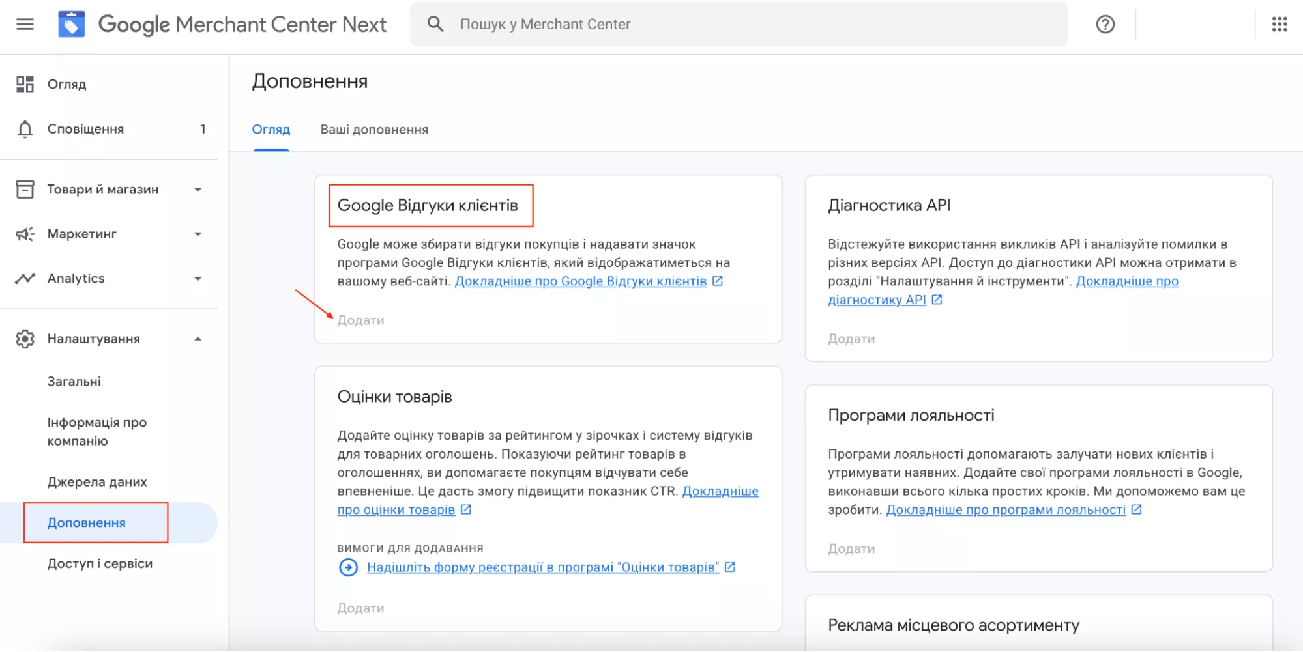Open Докладніше про програми лояльності link
Image resolution: width=1303 pixels, height=652 pixels.
point(1005,510)
